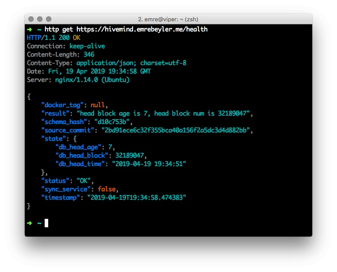Click the "state" key
The width and height of the screenshot is (337, 272).
click(x=54, y=139)
